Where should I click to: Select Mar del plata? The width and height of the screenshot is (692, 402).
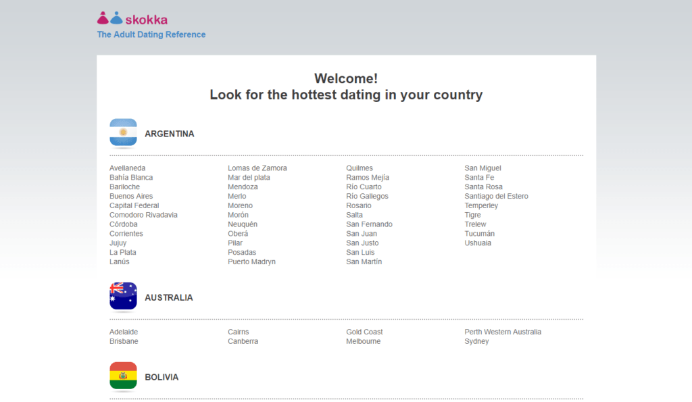pyautogui.click(x=249, y=178)
